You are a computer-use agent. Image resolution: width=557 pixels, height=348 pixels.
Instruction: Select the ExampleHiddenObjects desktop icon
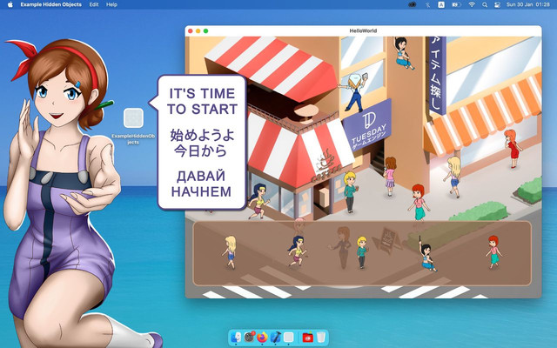pos(133,126)
